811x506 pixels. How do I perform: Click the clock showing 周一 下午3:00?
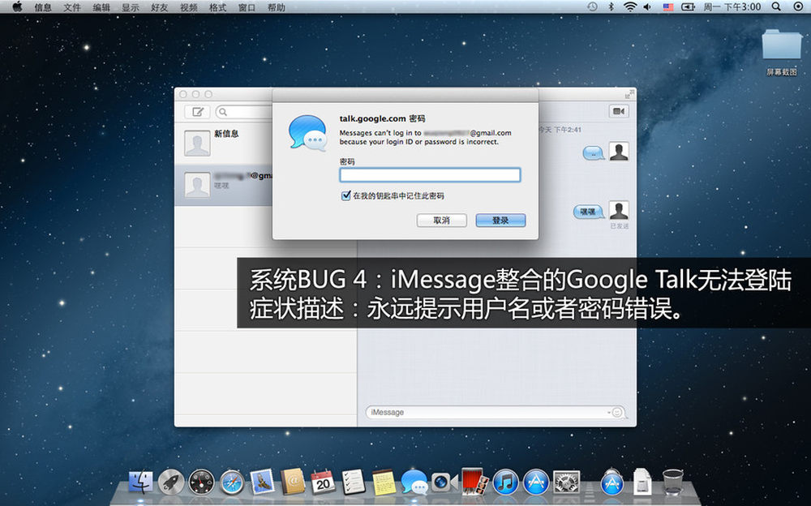[x=732, y=6]
